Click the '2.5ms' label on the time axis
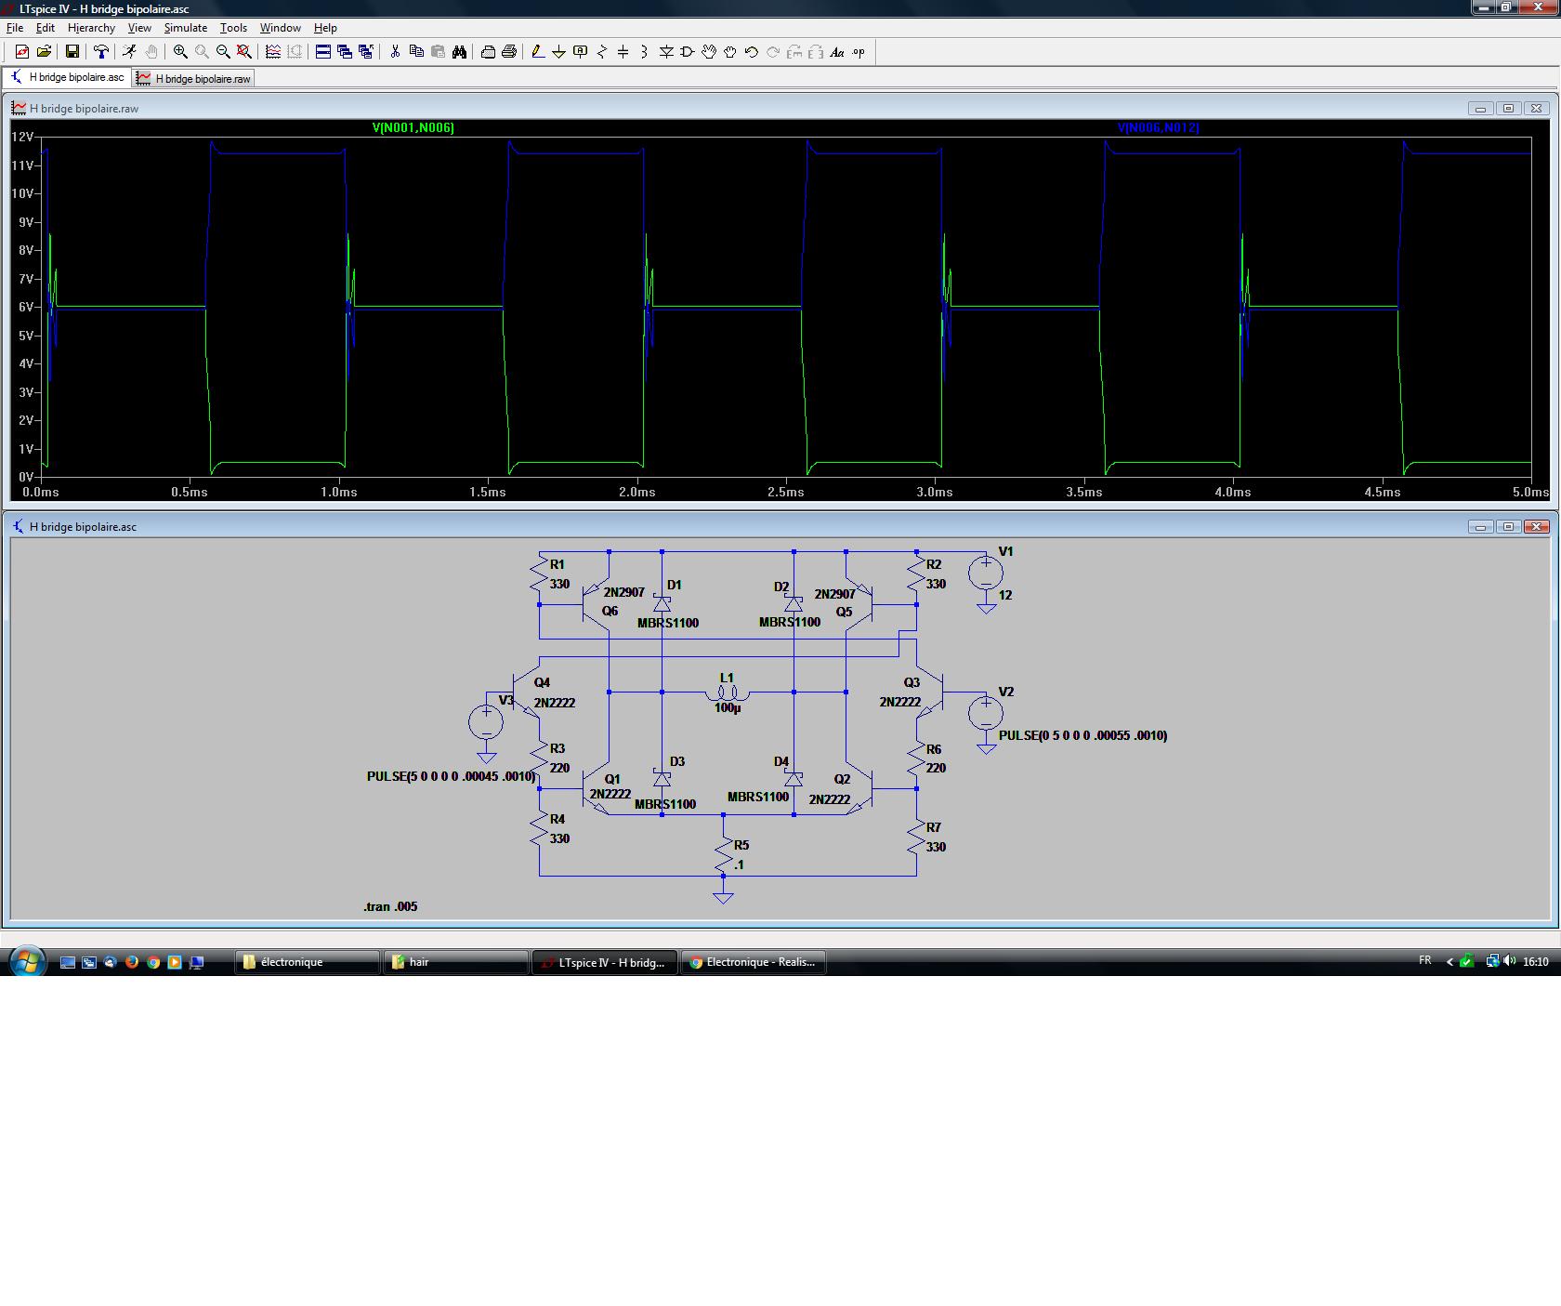This screenshot has width=1561, height=1306. point(786,492)
